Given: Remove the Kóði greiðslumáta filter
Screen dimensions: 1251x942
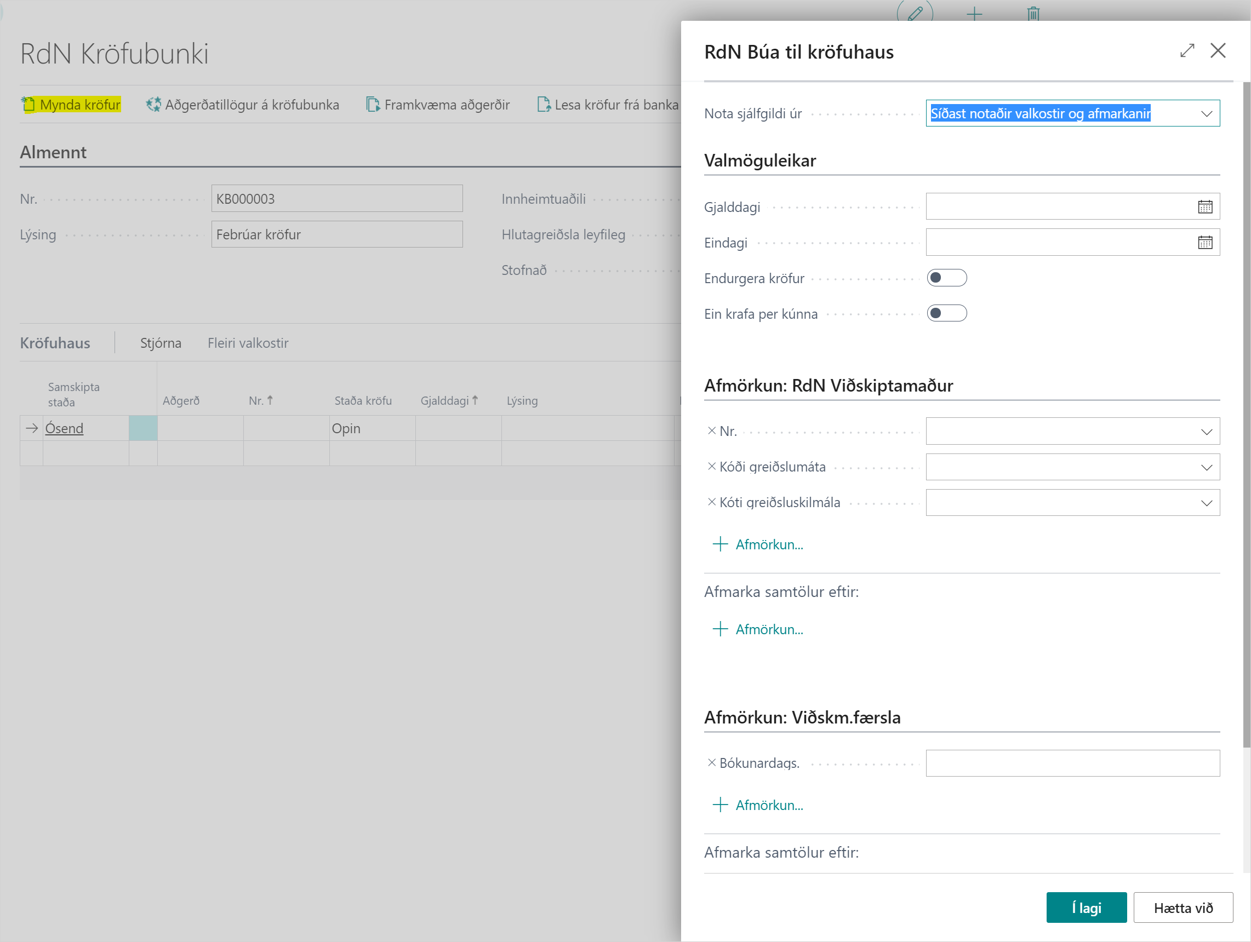Looking at the screenshot, I should click(711, 466).
